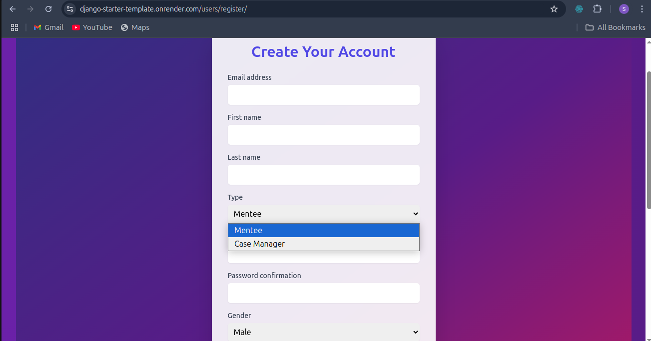Image resolution: width=651 pixels, height=341 pixels.
Task: Click the browser back arrow
Action: [x=12, y=9]
